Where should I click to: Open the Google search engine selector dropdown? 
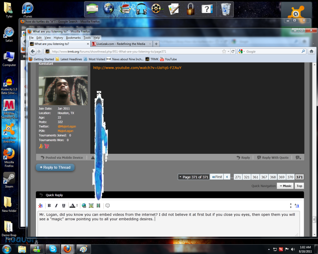click(x=242, y=51)
